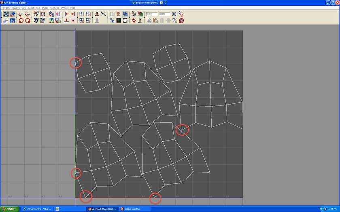This screenshot has width=340, height=212.
Task: Click the rotate UVs counterclockwise icon
Action: point(21,20)
